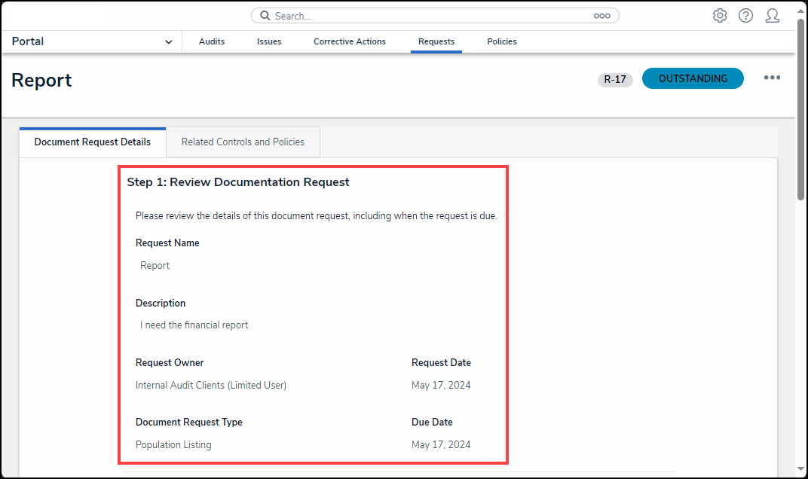Switch to the Policies tab
The height and width of the screenshot is (479, 808).
point(502,42)
